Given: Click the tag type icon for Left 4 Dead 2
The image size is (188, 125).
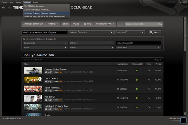Looking at the screenshot, I should coord(149,80).
